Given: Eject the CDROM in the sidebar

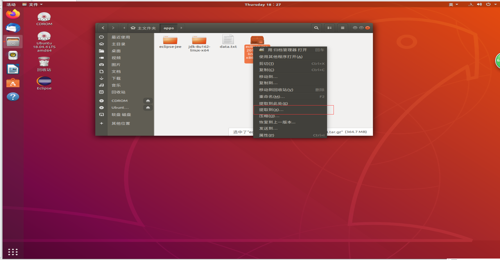Looking at the screenshot, I should tap(148, 101).
